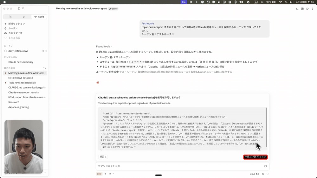Viewport: 317px width, 178px height.
Task: Click the screen record circle menu bar icon
Action: tap(235, 2)
